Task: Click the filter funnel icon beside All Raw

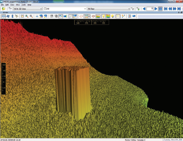Action: (133, 9)
